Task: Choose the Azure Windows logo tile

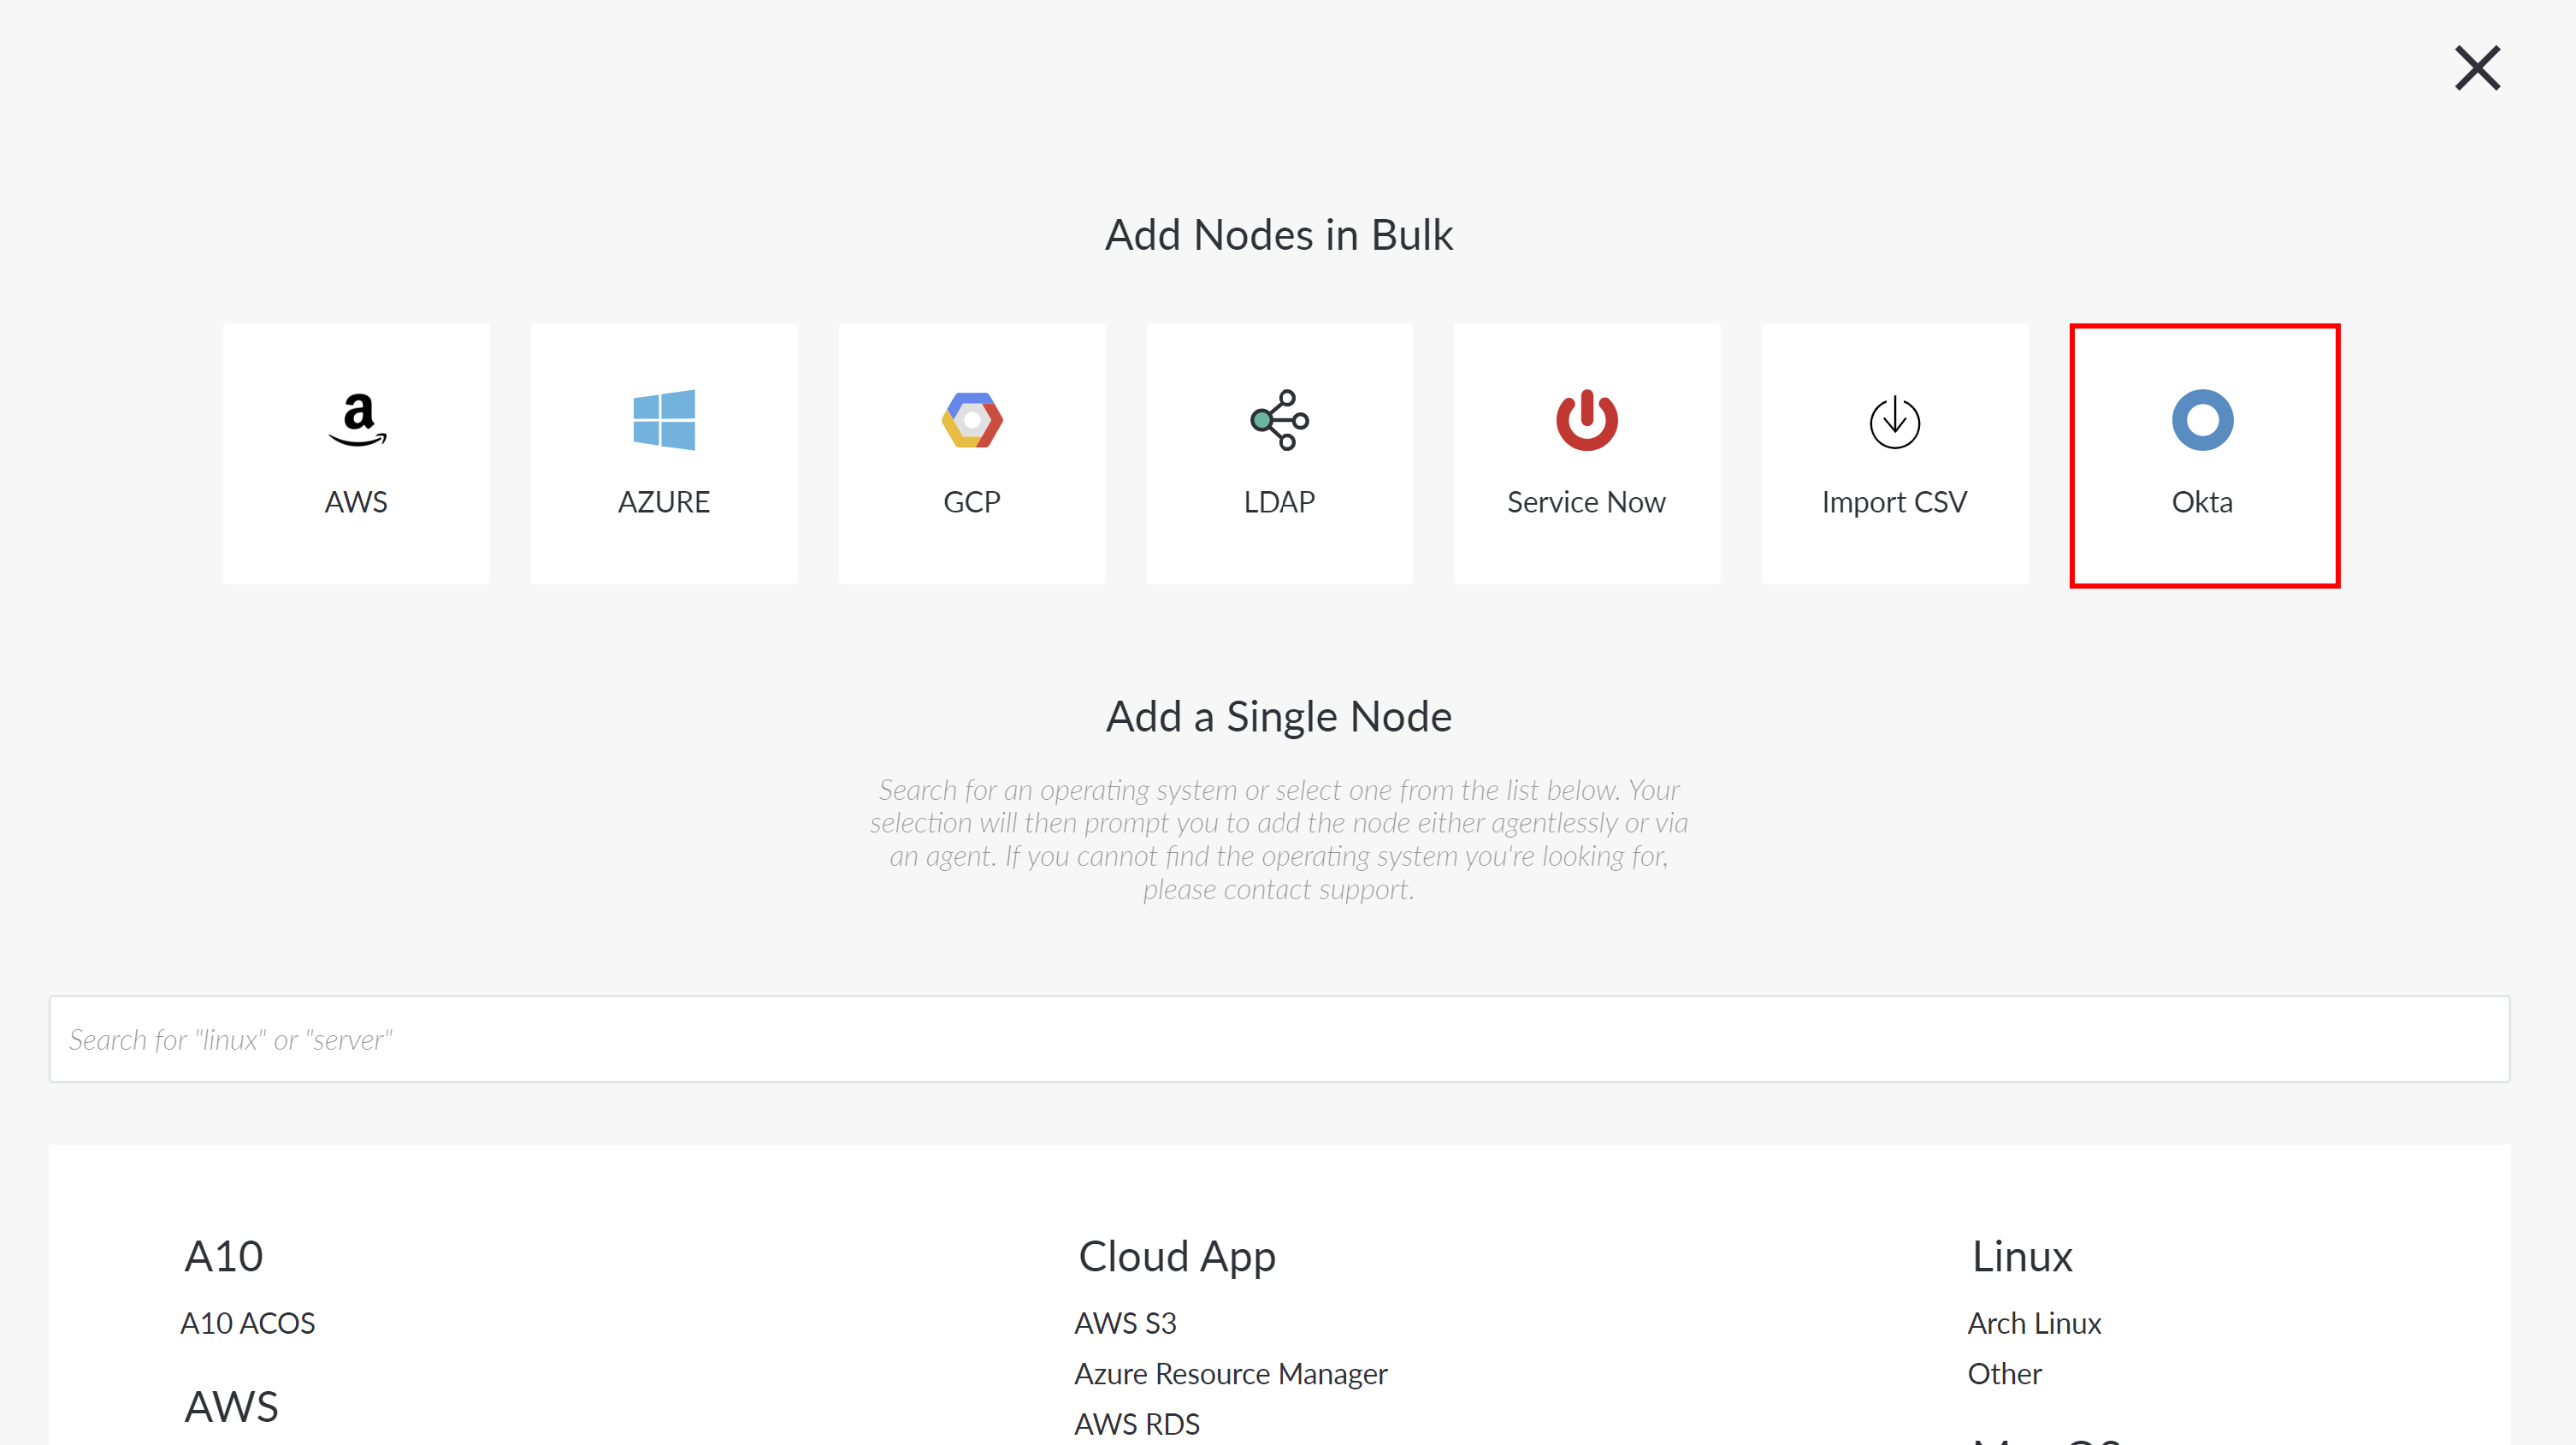Action: [x=664, y=453]
